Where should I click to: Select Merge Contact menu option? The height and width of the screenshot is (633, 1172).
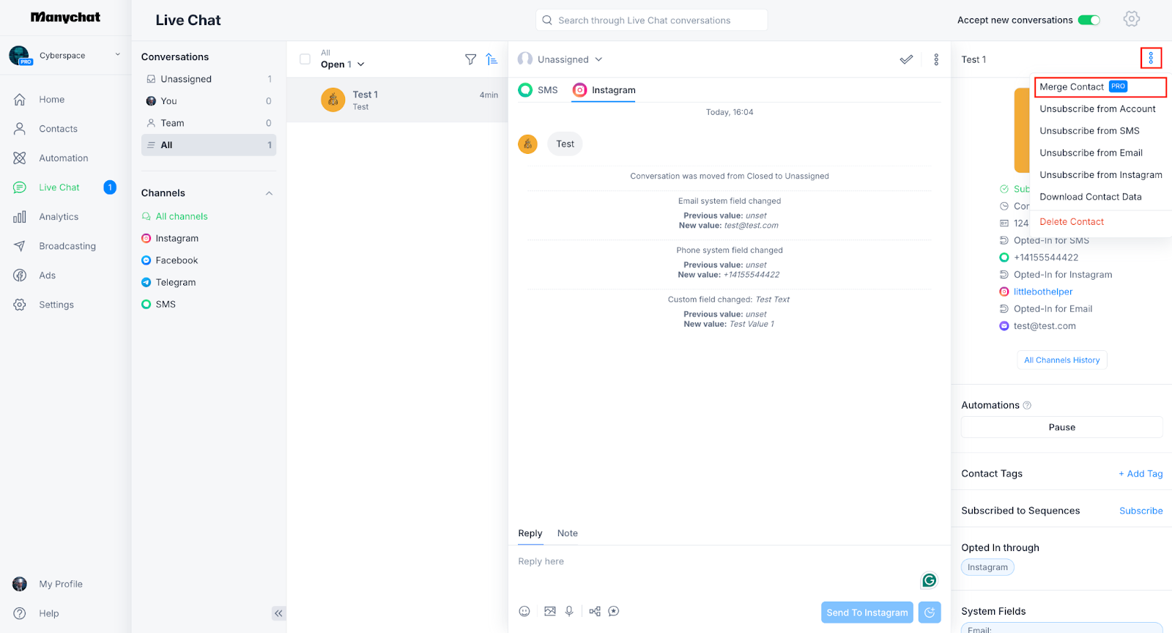[x=1099, y=86]
